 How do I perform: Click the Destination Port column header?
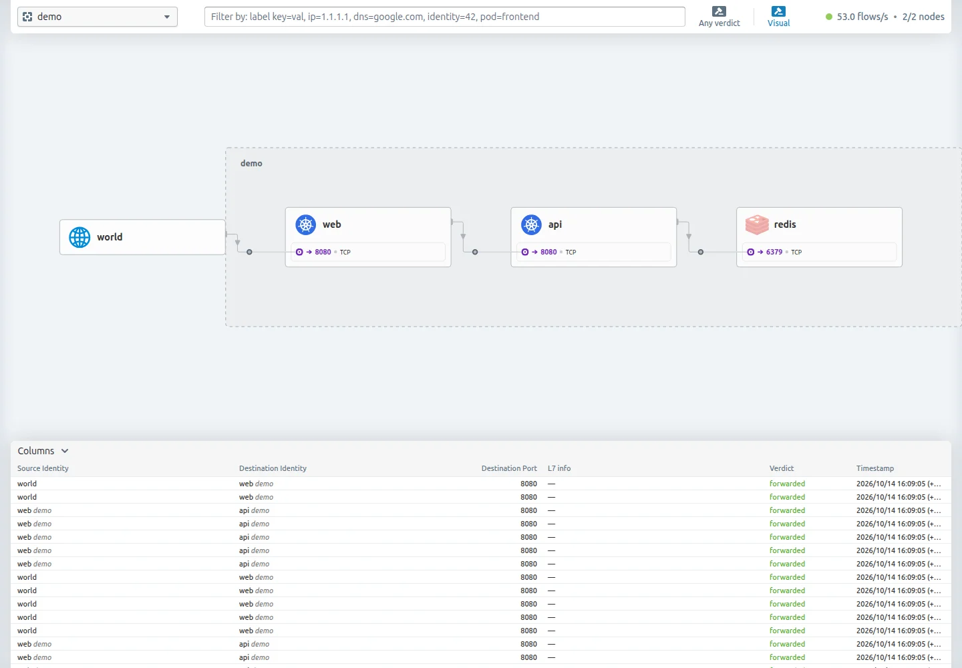tap(509, 468)
